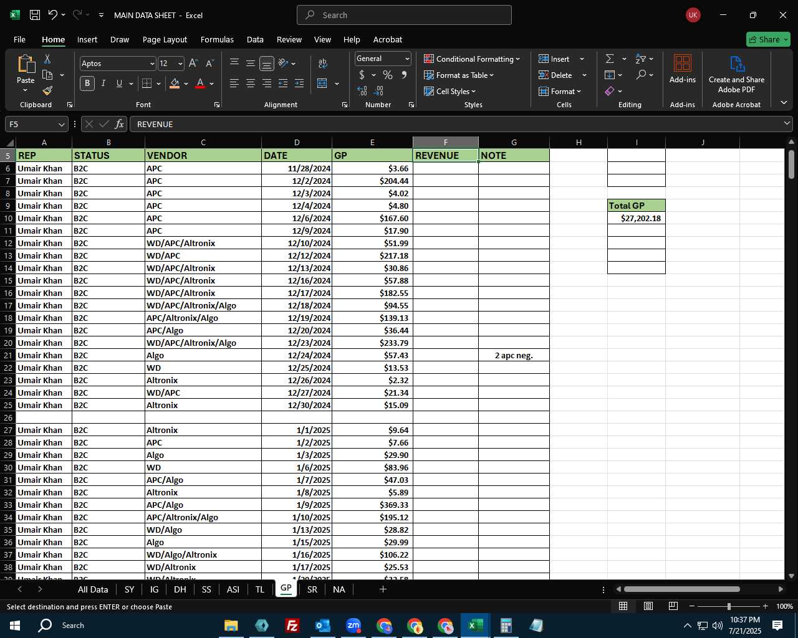This screenshot has width=798, height=638.
Task: Open the SR sheet tab
Action: (x=312, y=589)
